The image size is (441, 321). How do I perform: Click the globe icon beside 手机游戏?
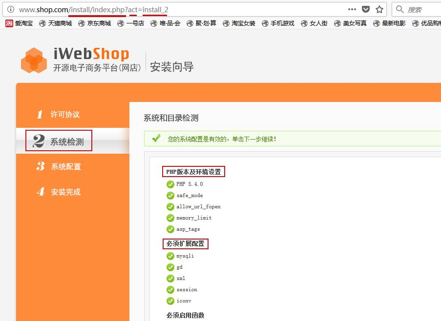pos(265,23)
